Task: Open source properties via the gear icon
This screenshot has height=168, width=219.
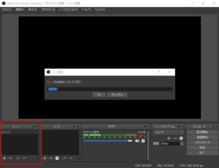Action: tap(57, 158)
